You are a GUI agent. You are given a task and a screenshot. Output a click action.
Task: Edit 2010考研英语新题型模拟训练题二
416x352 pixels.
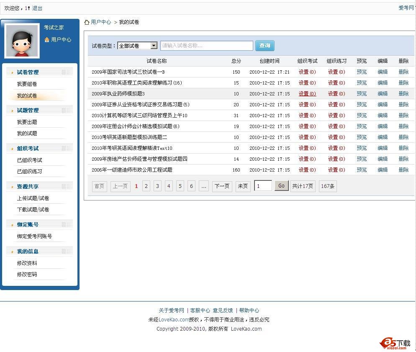382,137
